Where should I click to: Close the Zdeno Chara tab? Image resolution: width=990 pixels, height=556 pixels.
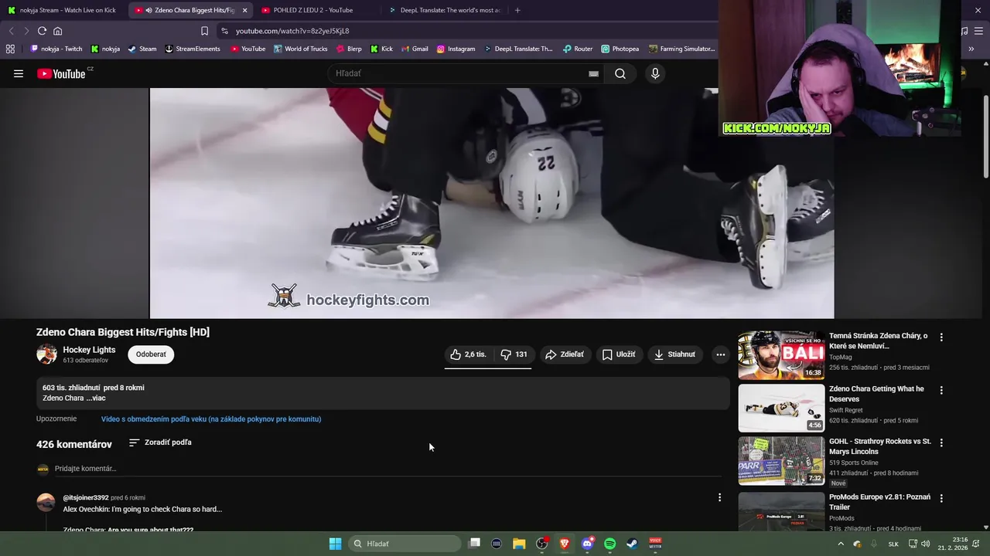coord(244,10)
